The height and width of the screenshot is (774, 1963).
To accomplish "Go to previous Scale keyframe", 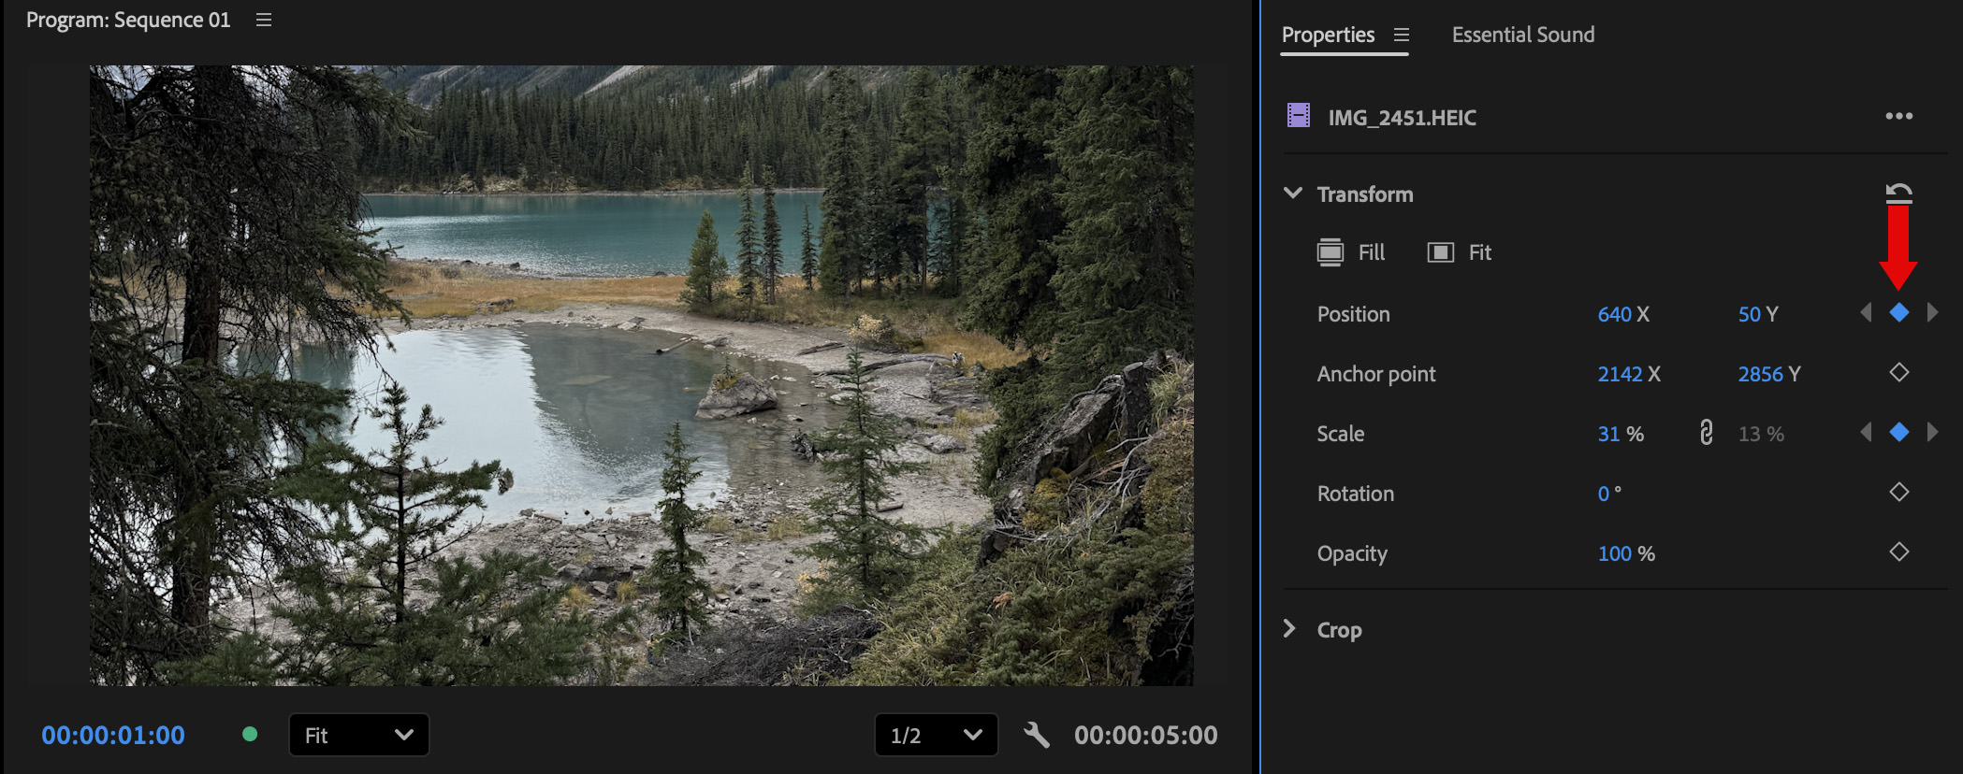I will (1866, 433).
